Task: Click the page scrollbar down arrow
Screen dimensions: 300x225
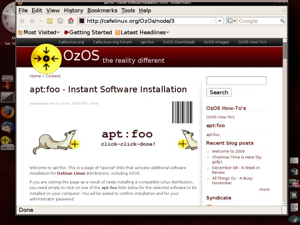Action: (x=285, y=203)
